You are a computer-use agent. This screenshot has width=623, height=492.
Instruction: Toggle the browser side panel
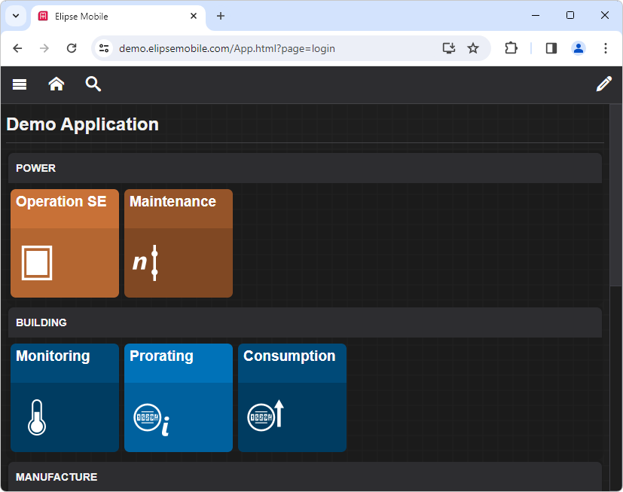coord(551,48)
